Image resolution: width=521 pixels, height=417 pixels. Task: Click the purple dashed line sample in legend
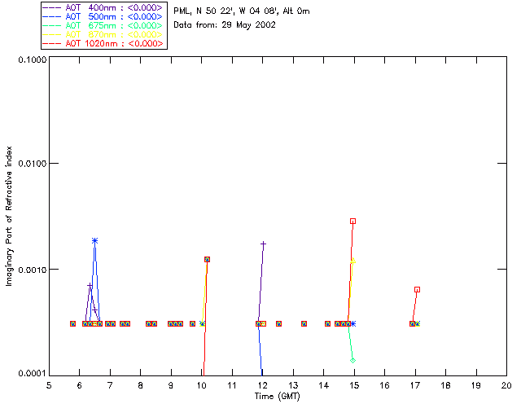tap(52, 7)
